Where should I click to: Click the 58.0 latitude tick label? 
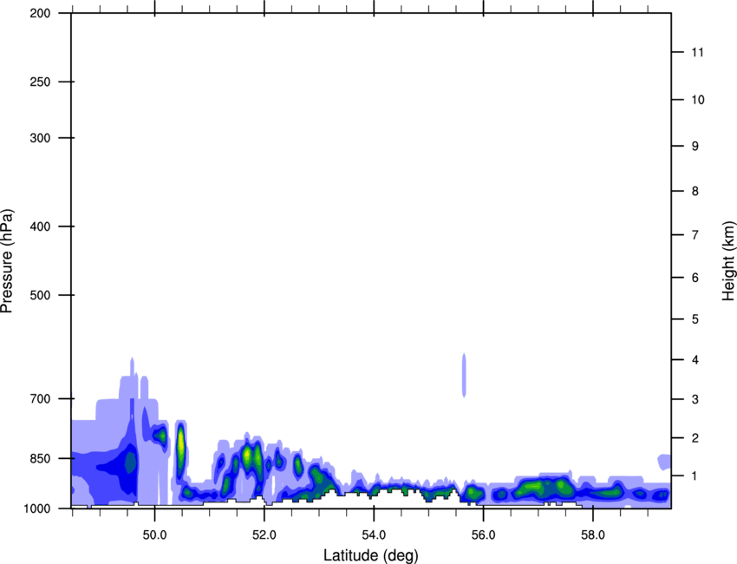593,535
